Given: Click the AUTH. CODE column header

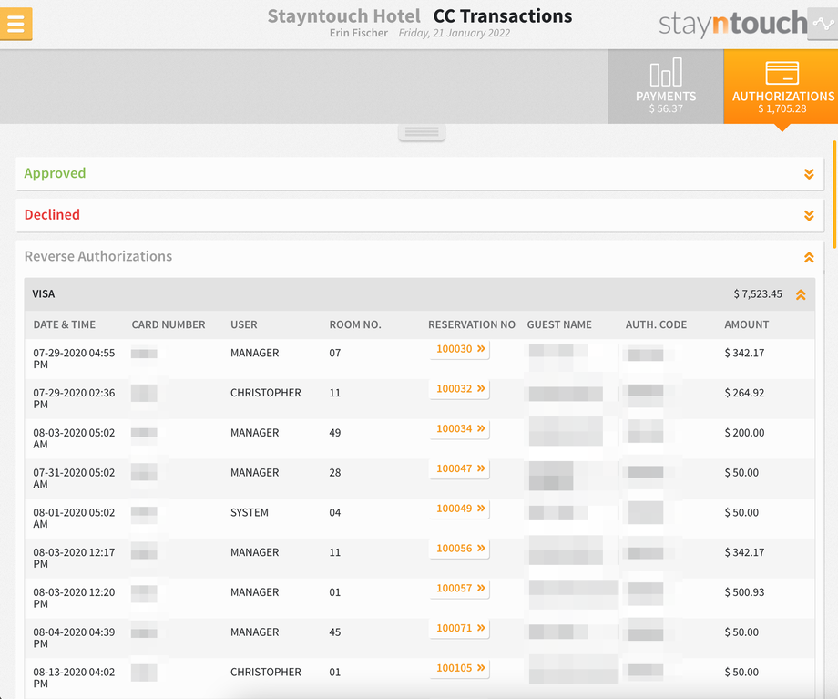Looking at the screenshot, I should [x=656, y=324].
